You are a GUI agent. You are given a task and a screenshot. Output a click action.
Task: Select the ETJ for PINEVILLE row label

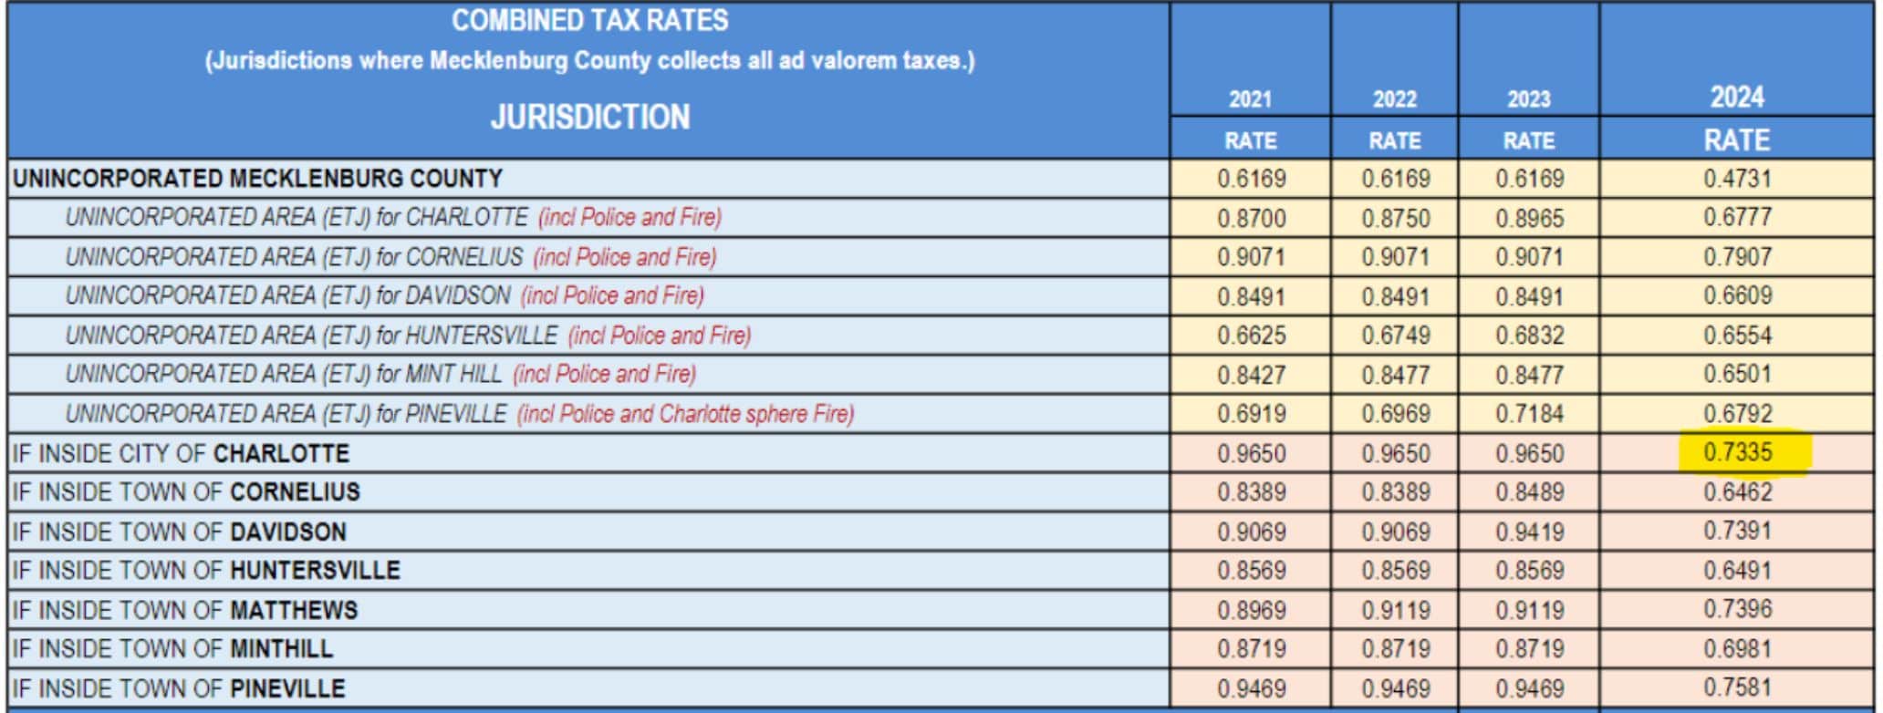point(286,414)
